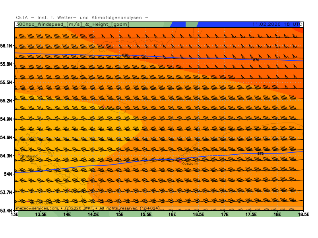This screenshot has height=238, width=318.
Task: Select the 18E longitude axis label
Action: click(277, 215)
